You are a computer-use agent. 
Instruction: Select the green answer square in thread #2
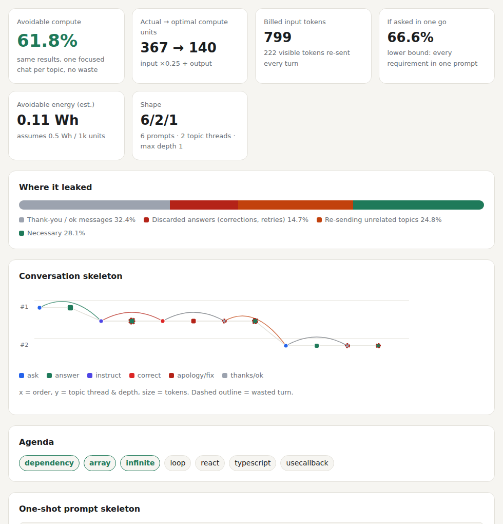point(317,346)
